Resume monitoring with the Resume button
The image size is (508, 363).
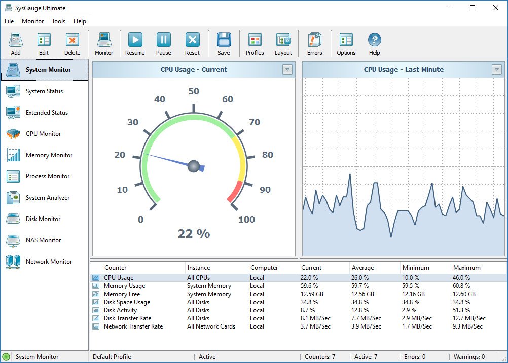click(135, 41)
